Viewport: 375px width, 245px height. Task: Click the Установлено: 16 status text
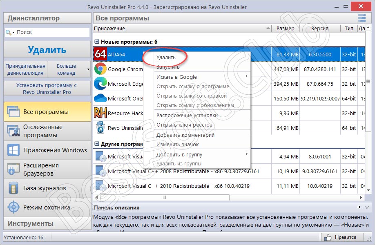click(23, 238)
